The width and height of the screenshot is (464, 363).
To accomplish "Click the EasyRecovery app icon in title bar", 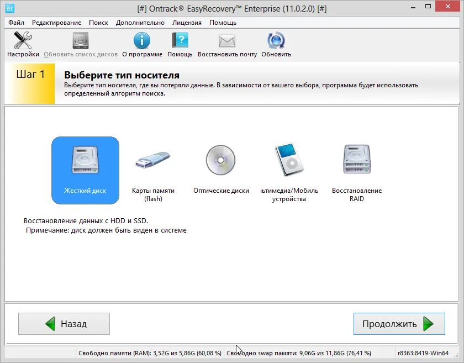I will (10, 8).
